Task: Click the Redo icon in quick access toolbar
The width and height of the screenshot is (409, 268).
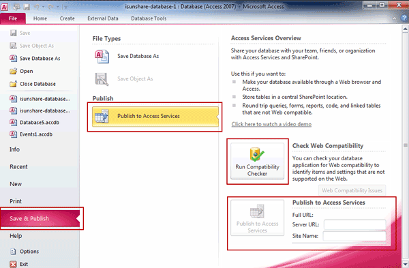Action: click(x=50, y=7)
